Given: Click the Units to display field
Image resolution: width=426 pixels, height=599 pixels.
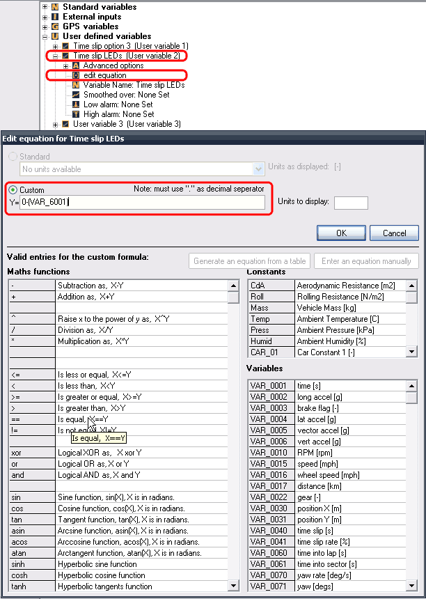Looking at the screenshot, I should point(351,203).
